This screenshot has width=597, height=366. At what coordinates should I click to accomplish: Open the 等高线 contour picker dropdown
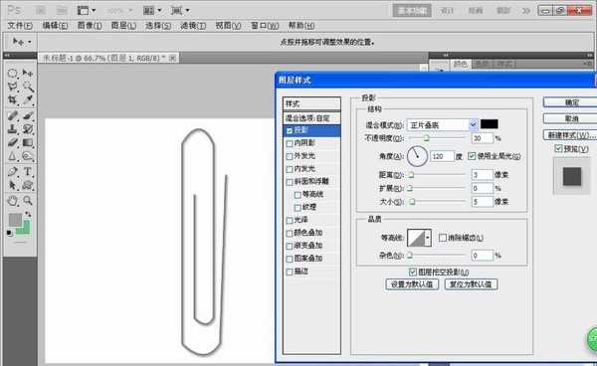(428, 238)
